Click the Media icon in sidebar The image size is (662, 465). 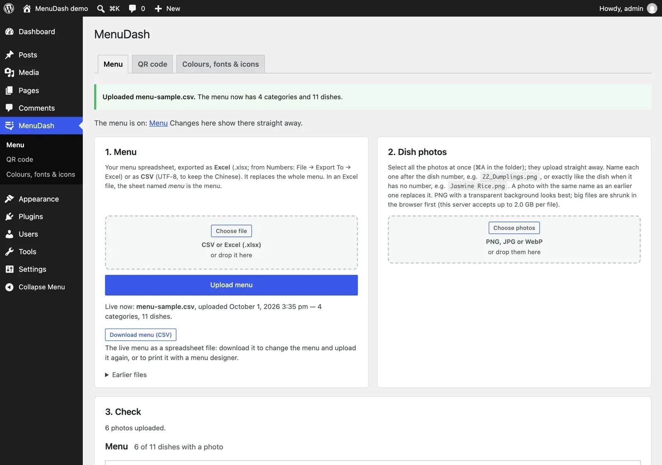coord(9,72)
